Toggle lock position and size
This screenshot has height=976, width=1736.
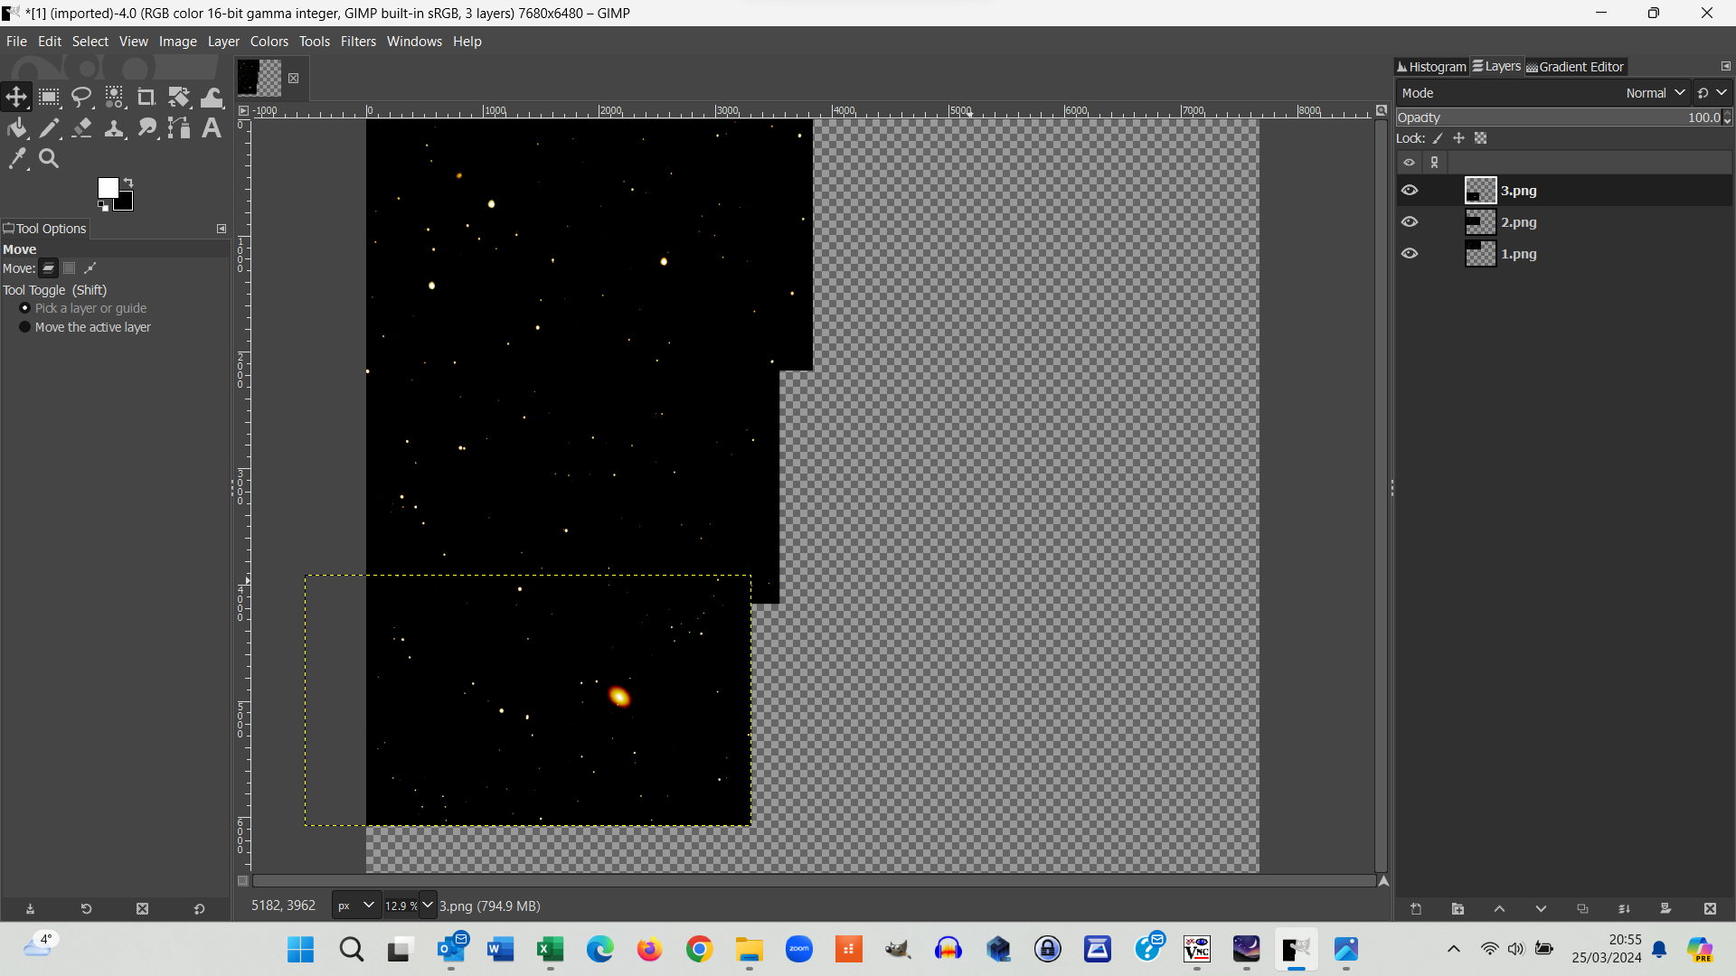click(1458, 138)
